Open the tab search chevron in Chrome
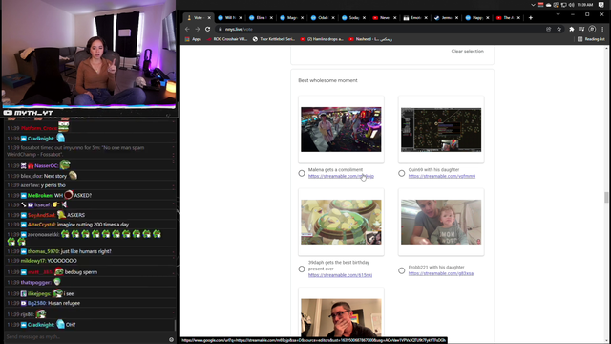This screenshot has height=344, width=611. tap(558, 14)
